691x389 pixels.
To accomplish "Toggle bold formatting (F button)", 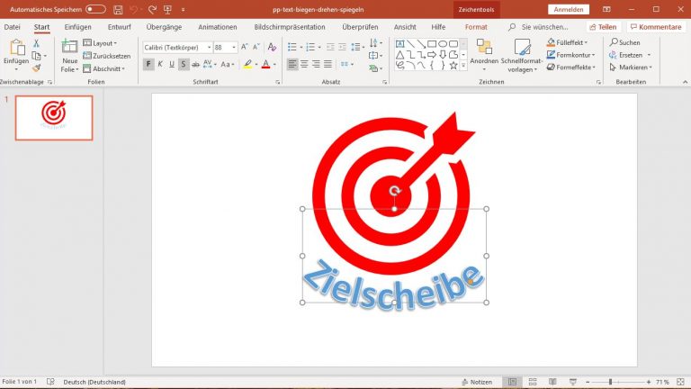I will (148, 64).
